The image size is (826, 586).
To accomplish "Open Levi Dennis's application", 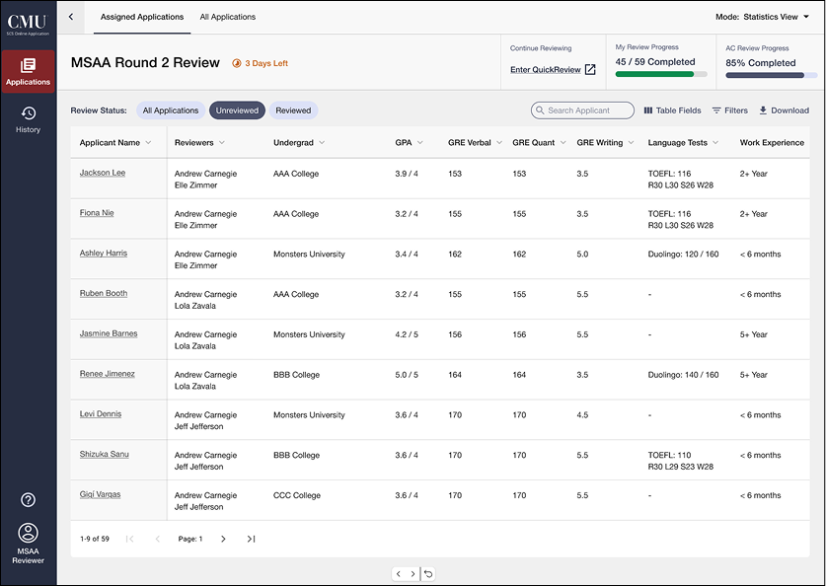I will coord(100,413).
